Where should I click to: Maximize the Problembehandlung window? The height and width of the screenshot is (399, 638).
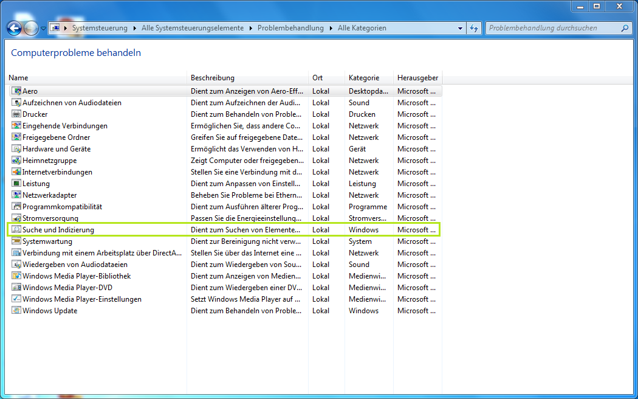pyautogui.click(x=597, y=7)
